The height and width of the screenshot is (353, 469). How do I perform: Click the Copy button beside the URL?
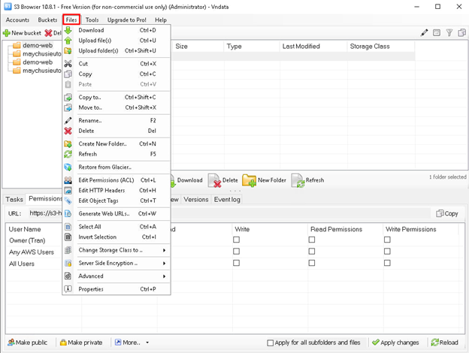[x=446, y=213]
